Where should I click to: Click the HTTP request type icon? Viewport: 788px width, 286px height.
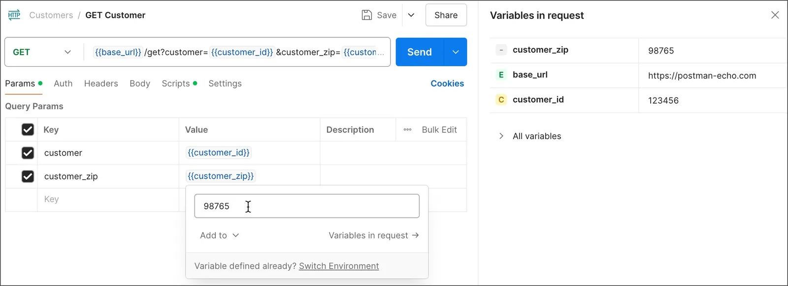pos(14,15)
